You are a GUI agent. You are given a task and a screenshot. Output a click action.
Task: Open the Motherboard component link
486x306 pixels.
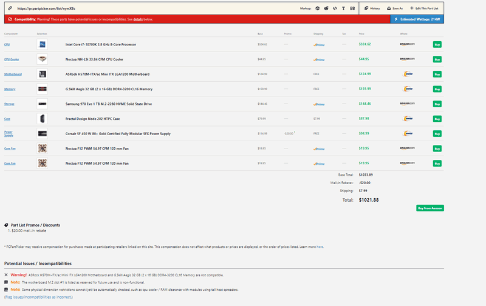[x=13, y=74]
